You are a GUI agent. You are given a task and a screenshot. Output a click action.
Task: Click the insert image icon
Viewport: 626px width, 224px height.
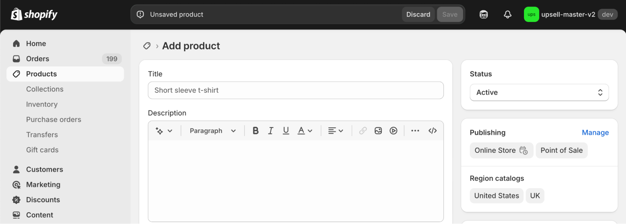pos(378,131)
